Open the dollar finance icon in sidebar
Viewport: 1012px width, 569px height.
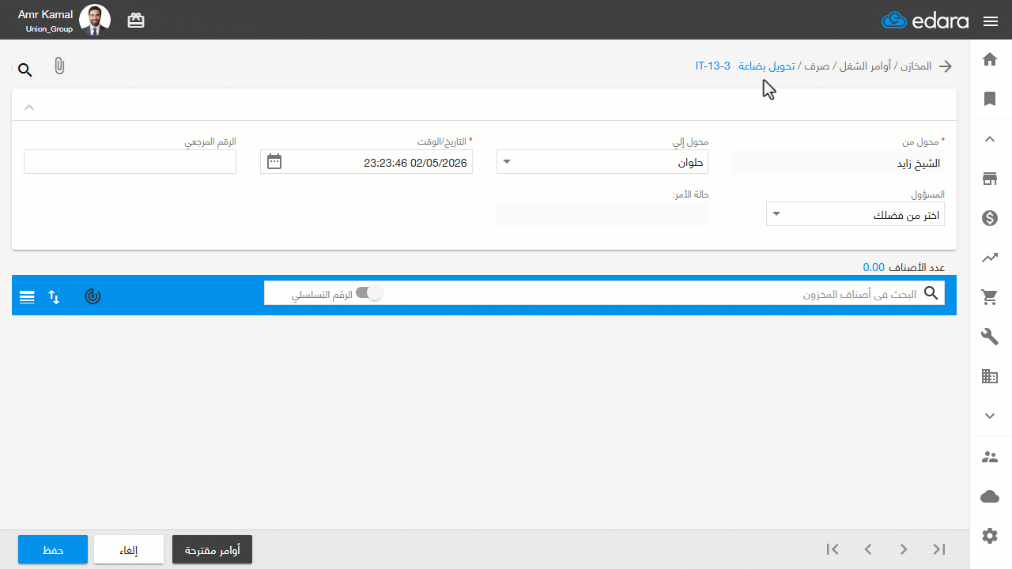click(990, 218)
